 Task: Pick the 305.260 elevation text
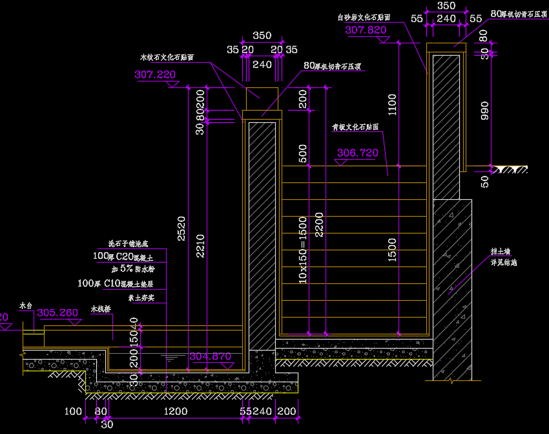57,312
